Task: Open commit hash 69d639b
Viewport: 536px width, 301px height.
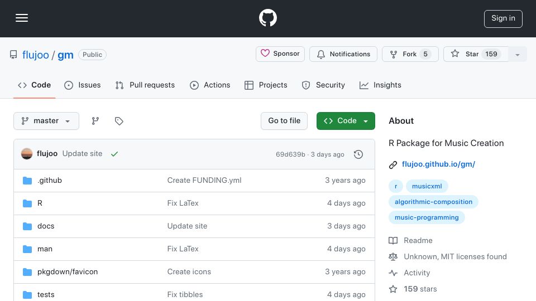Action: click(x=290, y=154)
